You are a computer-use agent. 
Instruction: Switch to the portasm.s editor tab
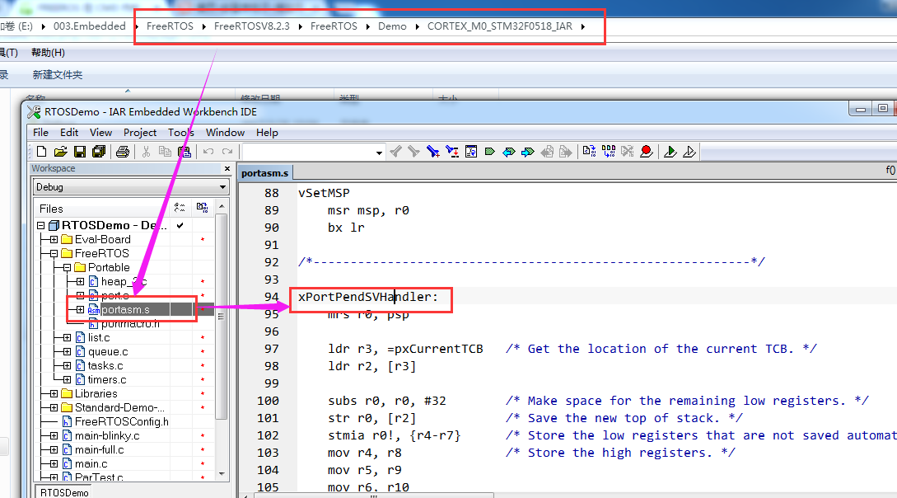265,173
